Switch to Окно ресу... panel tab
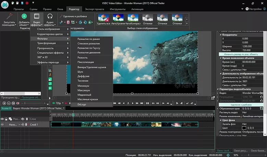 click(x=241, y=151)
